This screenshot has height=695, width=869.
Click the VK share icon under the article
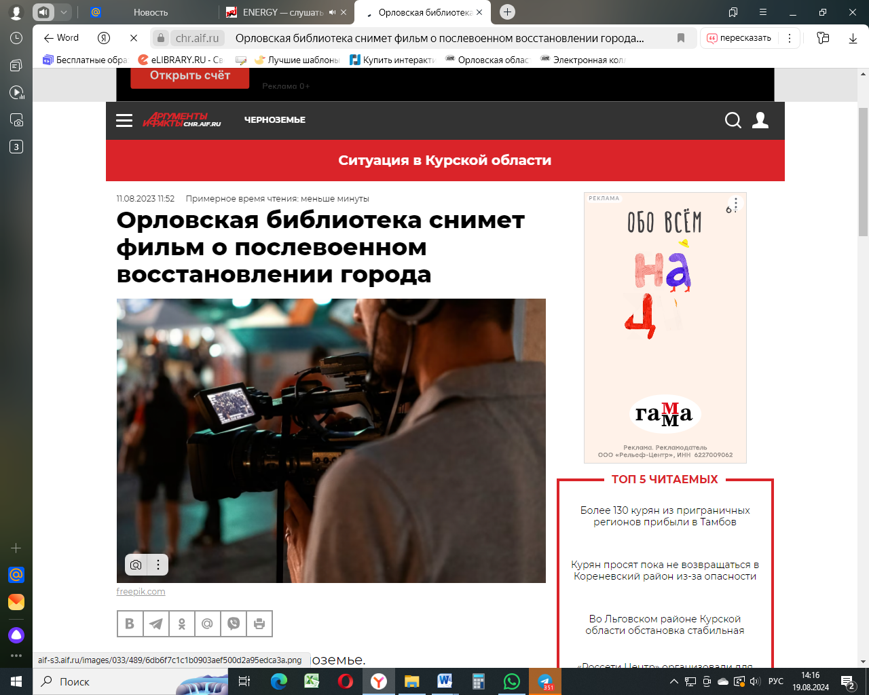coord(130,624)
